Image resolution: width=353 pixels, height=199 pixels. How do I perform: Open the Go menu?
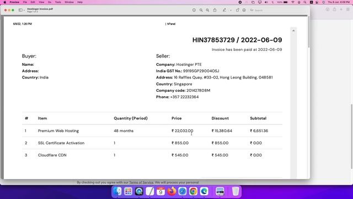50,2
